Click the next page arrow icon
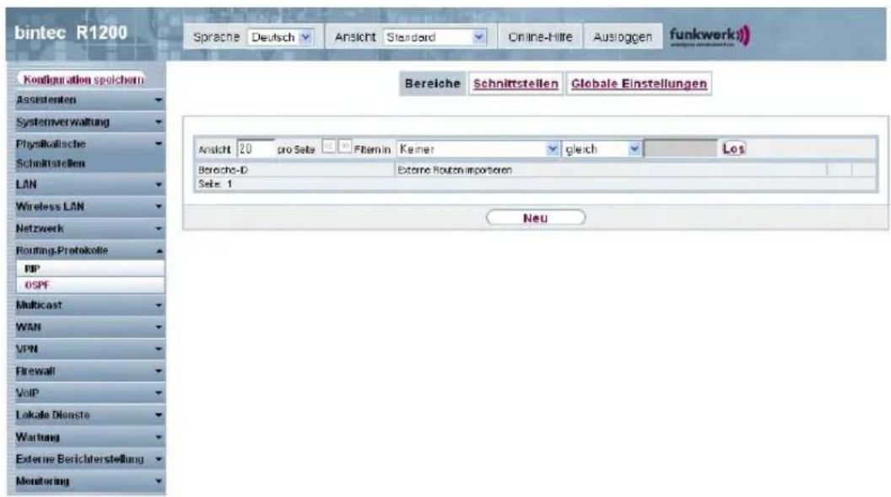 pyautogui.click(x=344, y=147)
